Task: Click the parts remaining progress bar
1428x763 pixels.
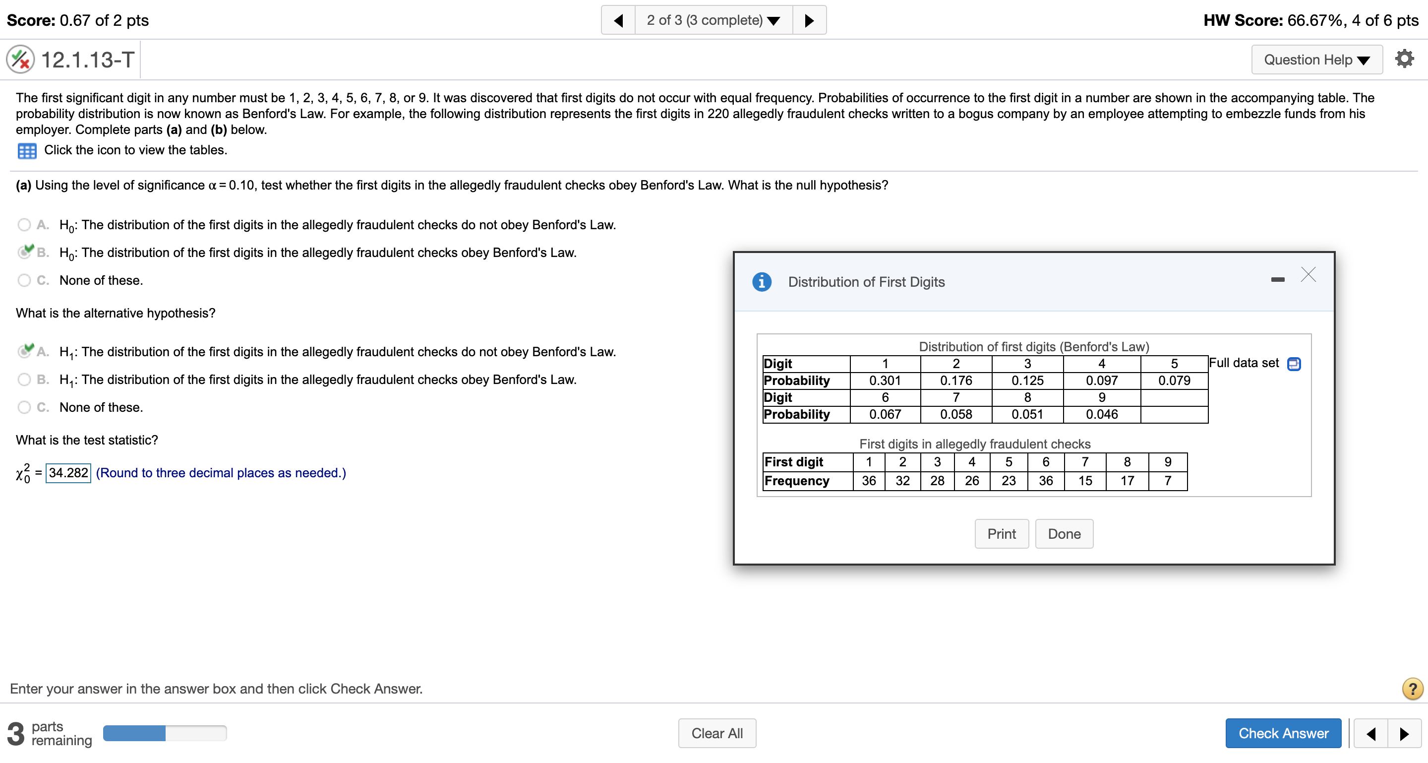Action: pyautogui.click(x=165, y=733)
